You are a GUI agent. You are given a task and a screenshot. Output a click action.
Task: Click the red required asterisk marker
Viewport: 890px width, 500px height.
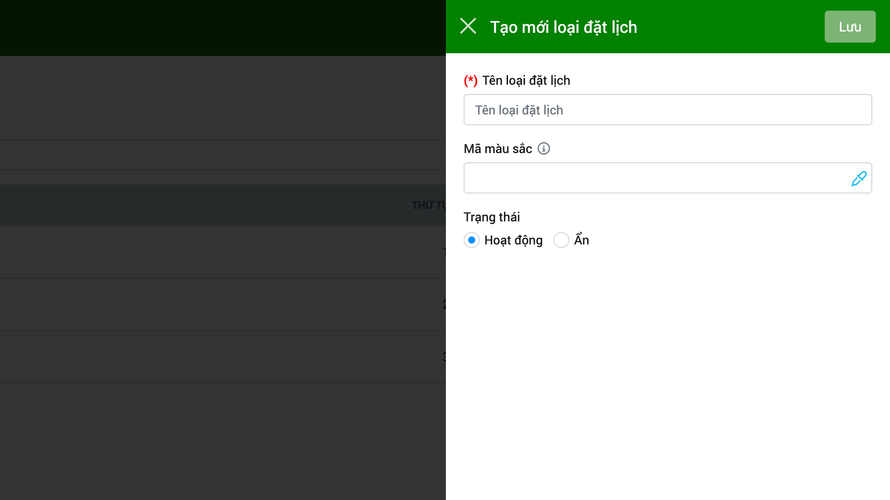click(x=470, y=81)
